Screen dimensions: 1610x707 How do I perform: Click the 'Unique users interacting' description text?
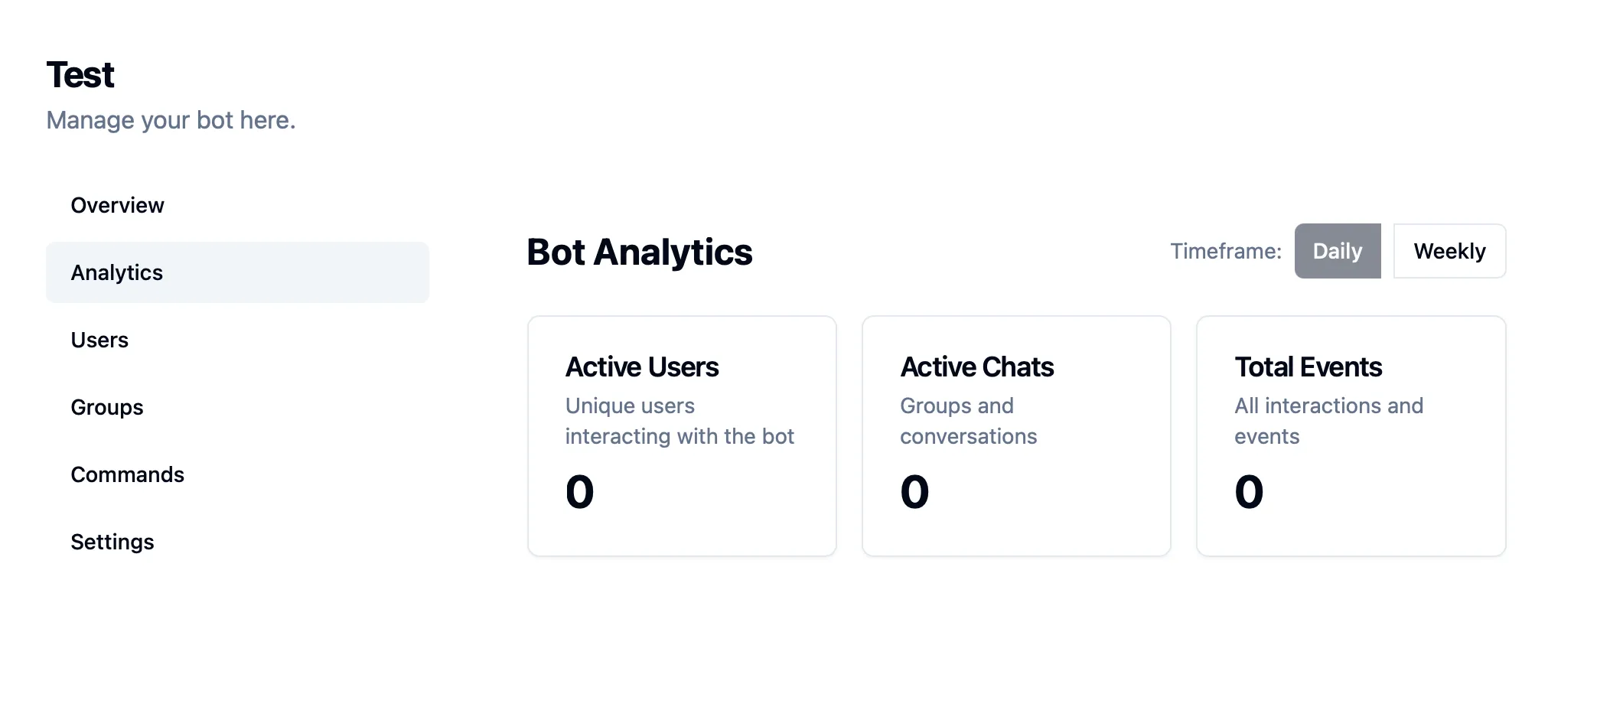click(679, 421)
